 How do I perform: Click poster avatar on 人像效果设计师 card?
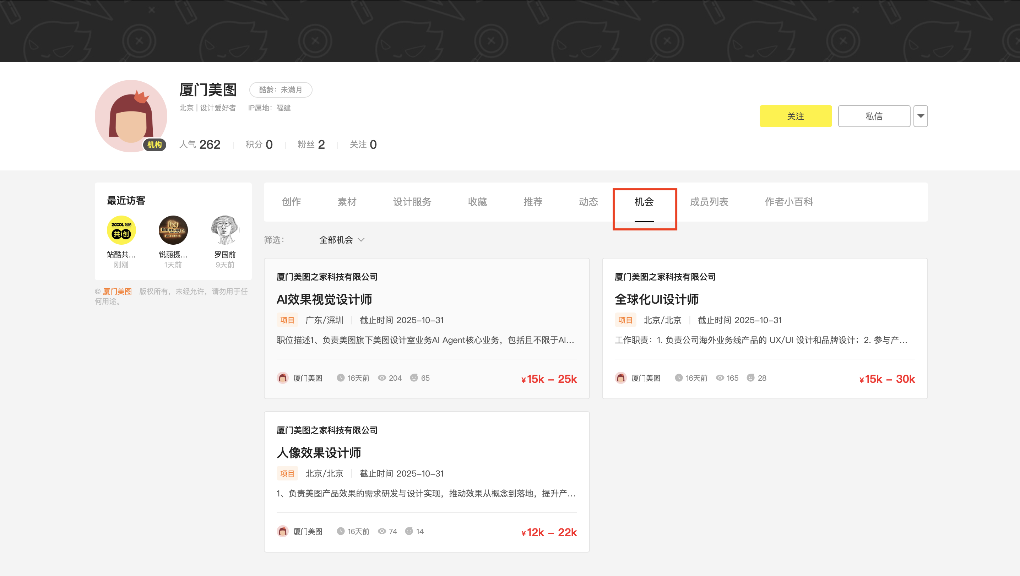coord(282,531)
